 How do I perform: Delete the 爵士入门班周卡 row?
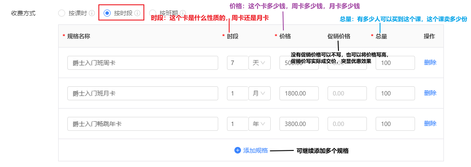430,62
